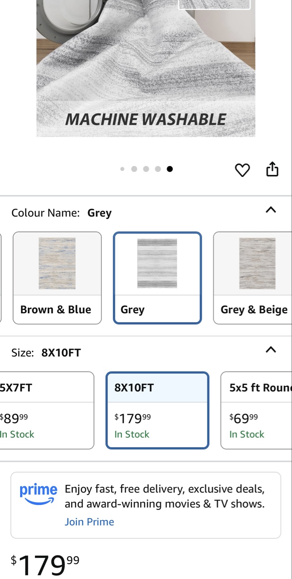The image size is (292, 579).
Task: Pick the Grey & Beige colour swatch
Action: 253,278
